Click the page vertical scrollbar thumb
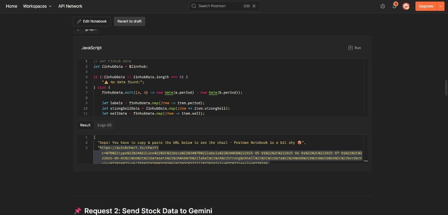The image size is (448, 215). pyautogui.click(x=446, y=88)
